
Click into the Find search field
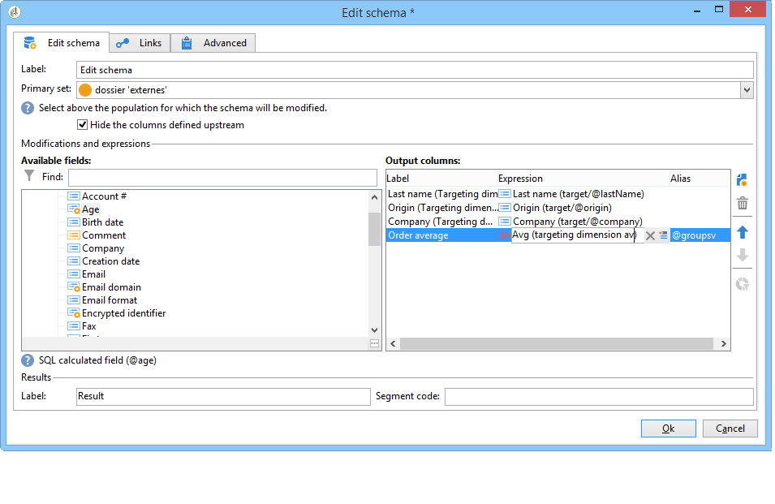tap(222, 178)
